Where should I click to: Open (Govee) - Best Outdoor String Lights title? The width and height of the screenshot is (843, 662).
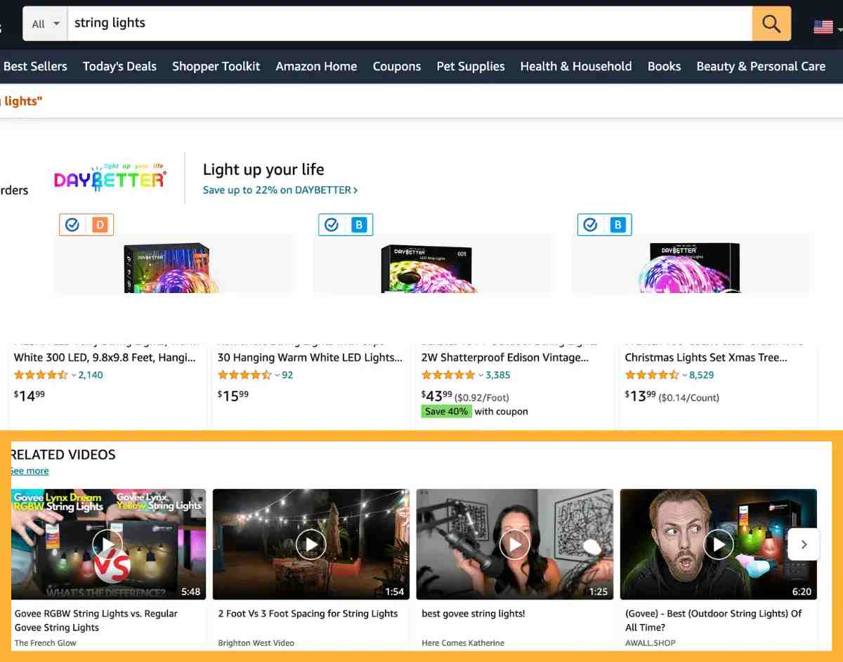tap(714, 621)
